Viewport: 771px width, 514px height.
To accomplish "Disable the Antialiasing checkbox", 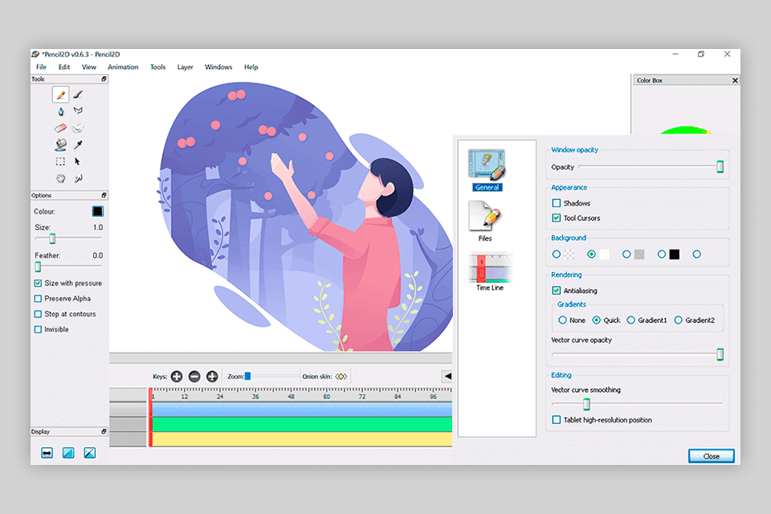I will (x=557, y=291).
